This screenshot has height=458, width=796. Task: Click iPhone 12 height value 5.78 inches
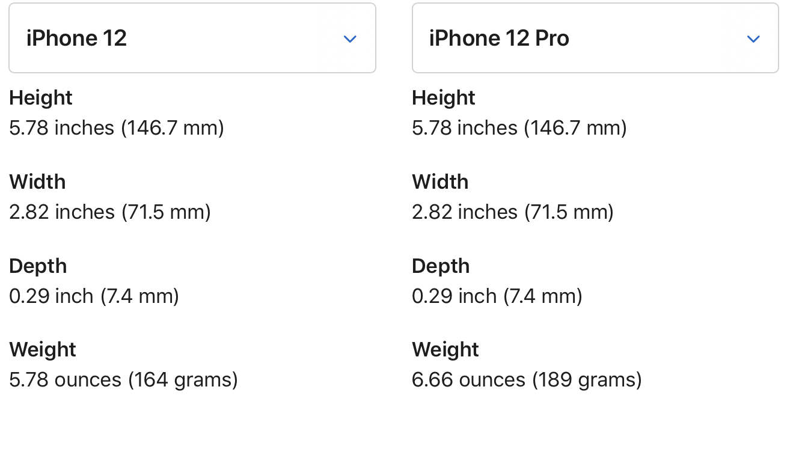tap(117, 128)
